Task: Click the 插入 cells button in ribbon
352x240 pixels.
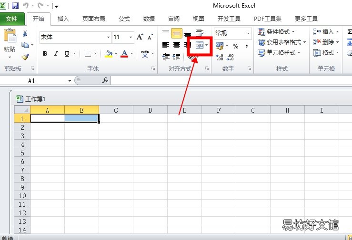Action: [326, 32]
